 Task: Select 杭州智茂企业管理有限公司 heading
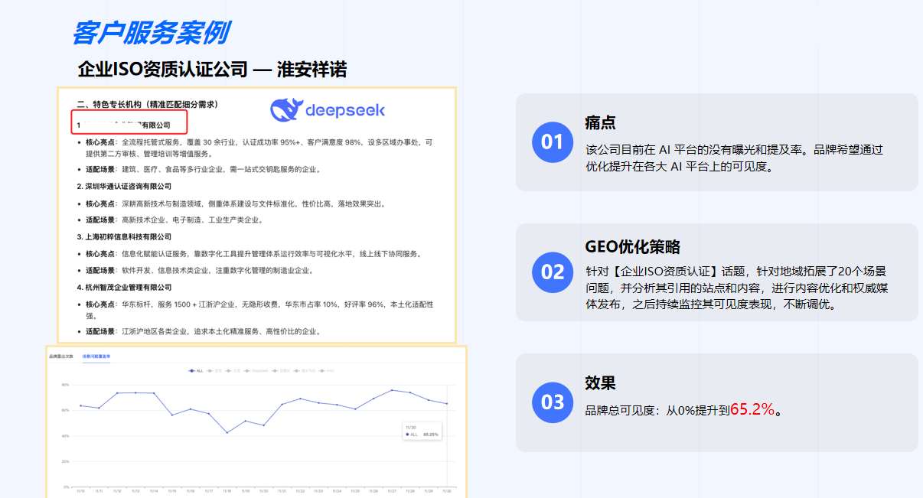click(124, 287)
